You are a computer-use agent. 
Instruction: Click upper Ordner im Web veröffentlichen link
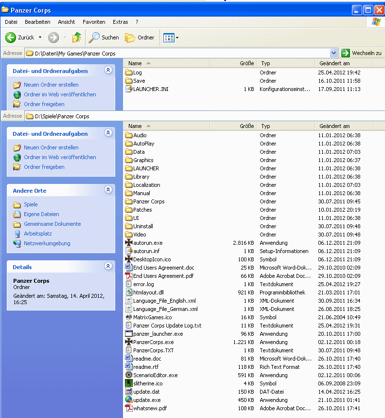coord(60,94)
